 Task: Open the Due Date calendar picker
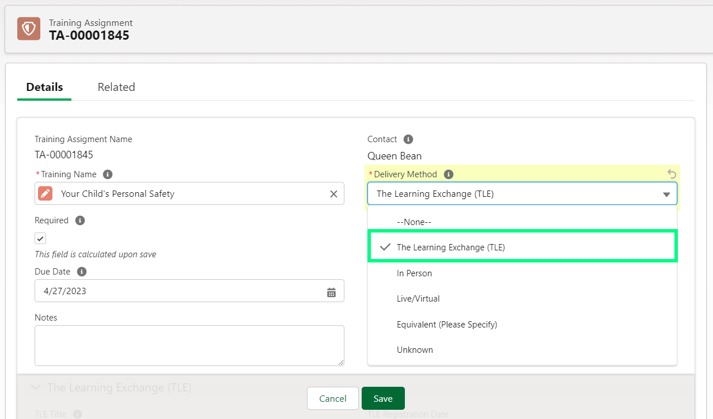331,291
